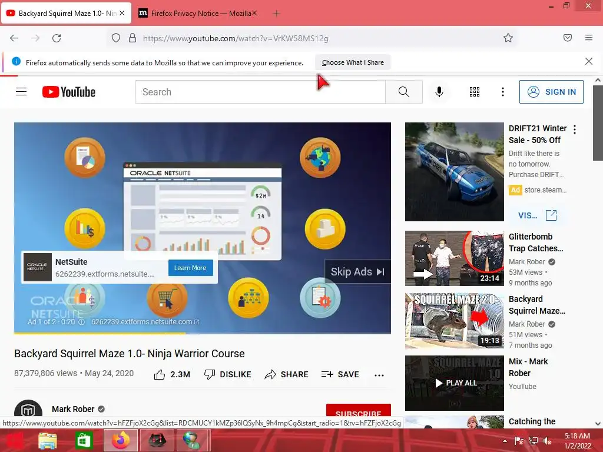Open YouTube apps grid
The image size is (603, 452).
tap(474, 91)
